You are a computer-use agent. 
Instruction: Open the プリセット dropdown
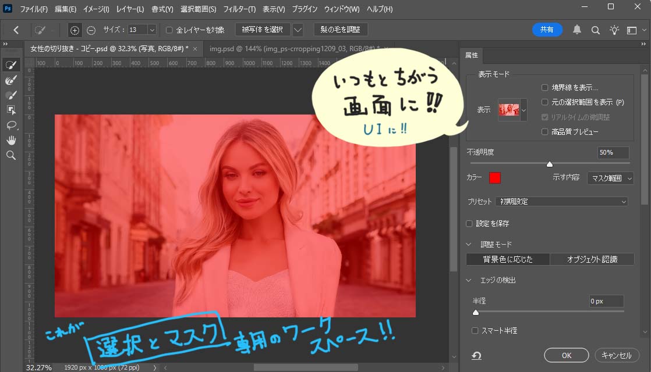coord(561,202)
